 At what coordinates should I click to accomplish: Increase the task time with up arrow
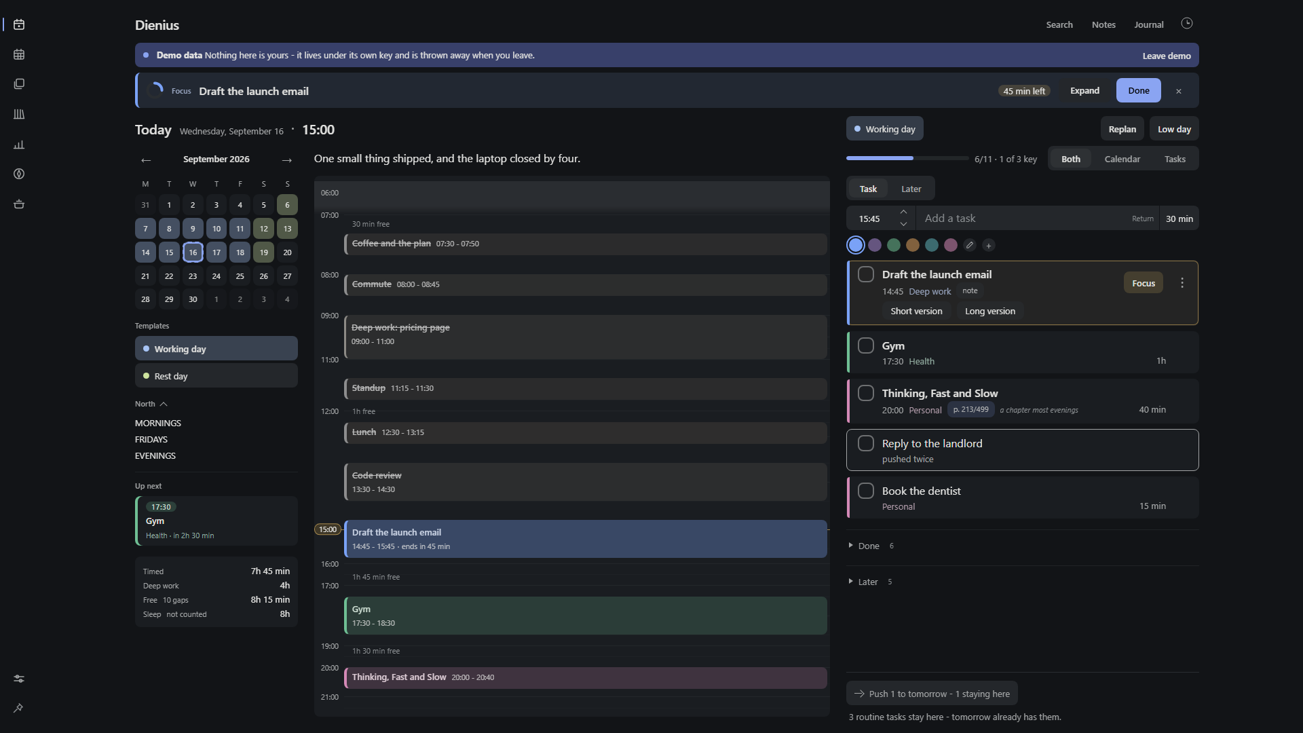pos(903,212)
